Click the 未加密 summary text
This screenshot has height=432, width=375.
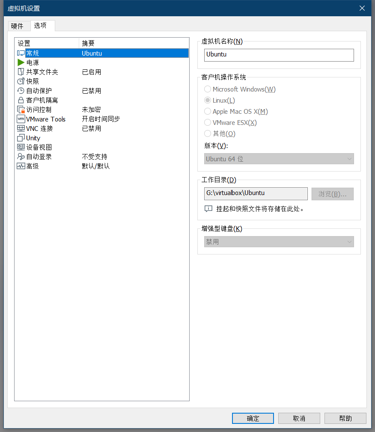tap(92, 109)
